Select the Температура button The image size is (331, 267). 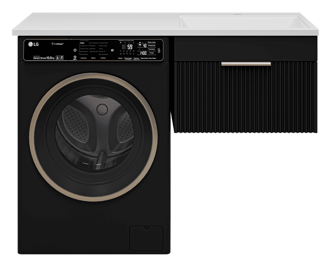coord(151,46)
